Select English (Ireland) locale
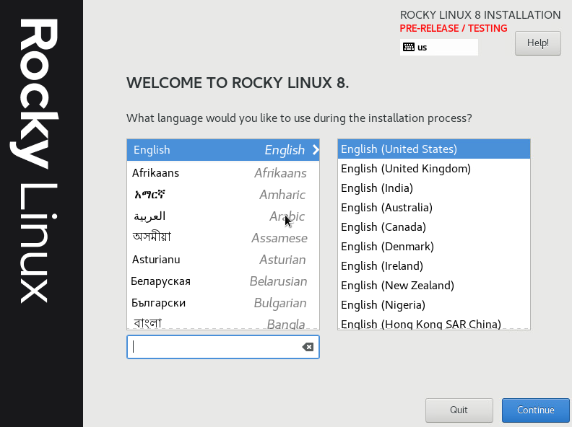The height and width of the screenshot is (427, 572). 434,266
